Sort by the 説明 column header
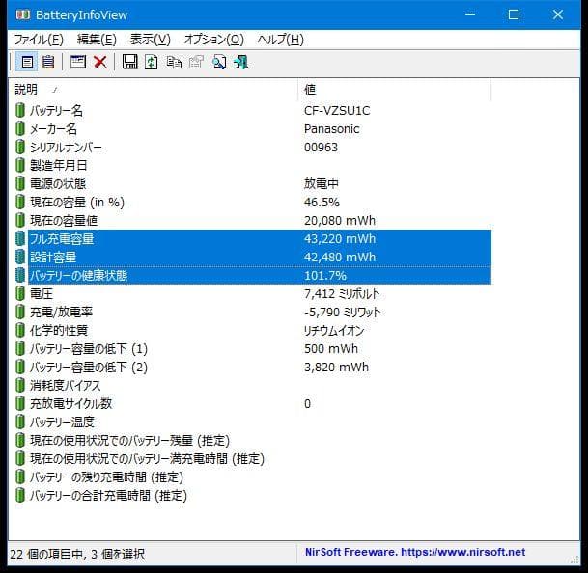The image size is (588, 573). click(x=153, y=90)
